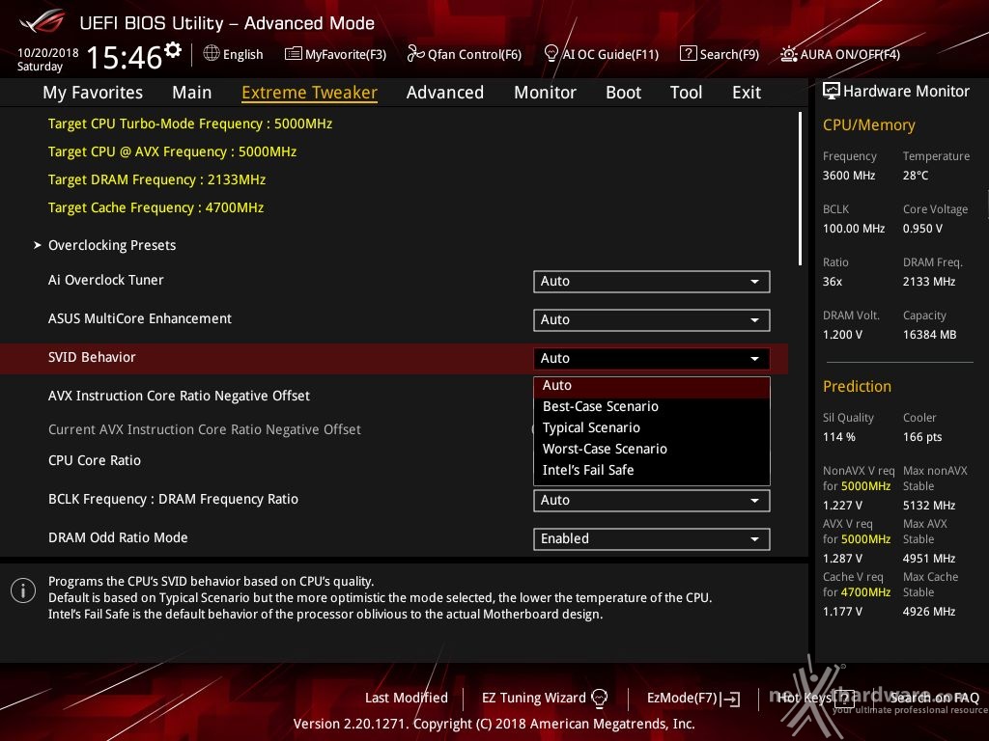Open the Ai Overclock Tuner dropdown
989x741 pixels.
click(x=652, y=282)
